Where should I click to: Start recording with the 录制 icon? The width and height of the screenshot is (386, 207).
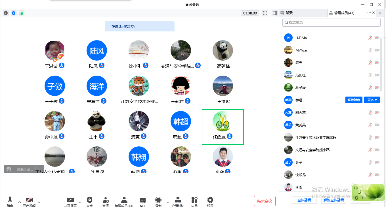point(158,200)
